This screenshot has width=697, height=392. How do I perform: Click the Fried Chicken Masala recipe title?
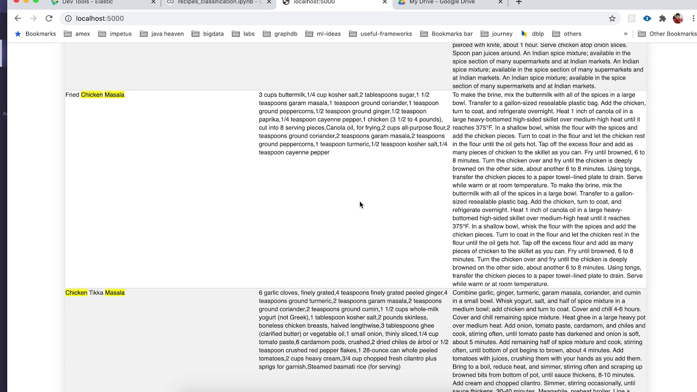[95, 95]
